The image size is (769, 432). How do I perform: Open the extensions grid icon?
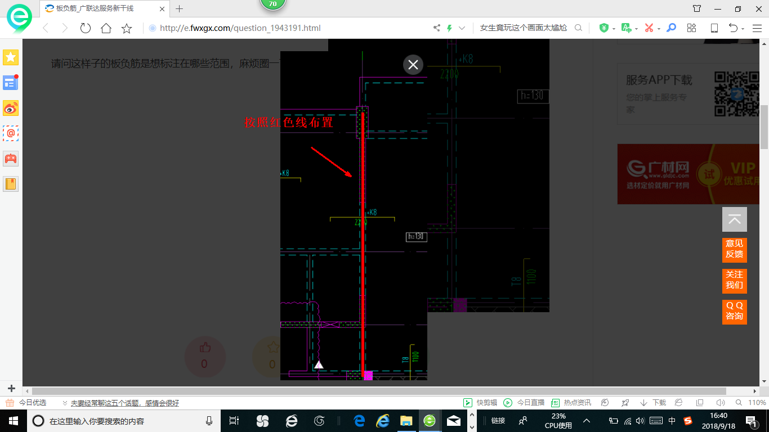point(692,28)
